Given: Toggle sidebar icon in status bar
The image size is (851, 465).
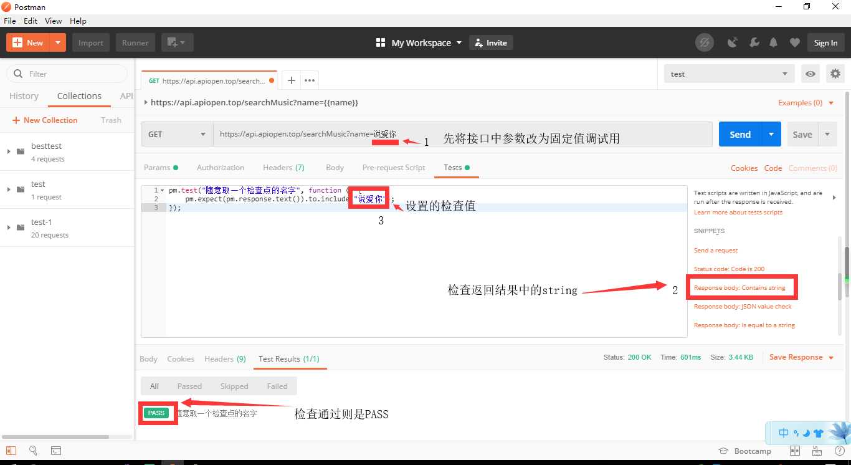Looking at the screenshot, I should 11,451.
